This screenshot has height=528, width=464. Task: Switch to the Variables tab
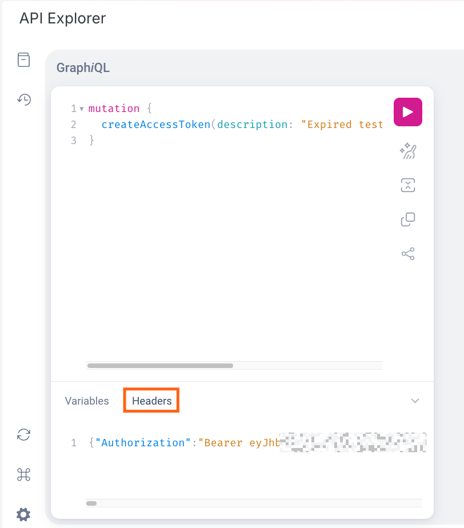point(87,401)
